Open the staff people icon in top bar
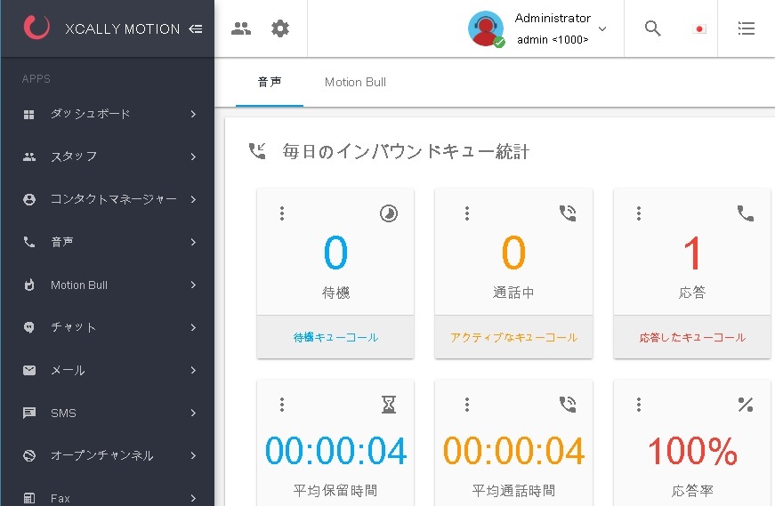The height and width of the screenshot is (506, 775). click(241, 28)
